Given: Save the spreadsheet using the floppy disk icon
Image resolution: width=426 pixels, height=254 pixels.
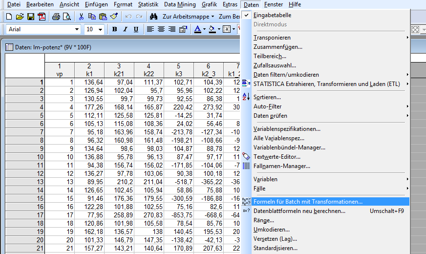Looking at the screenshot, I should [31, 17].
